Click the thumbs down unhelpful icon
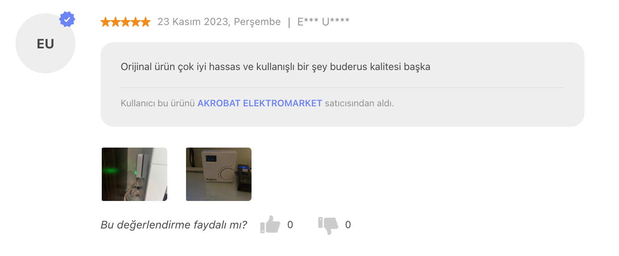619x256 pixels. pyautogui.click(x=328, y=225)
